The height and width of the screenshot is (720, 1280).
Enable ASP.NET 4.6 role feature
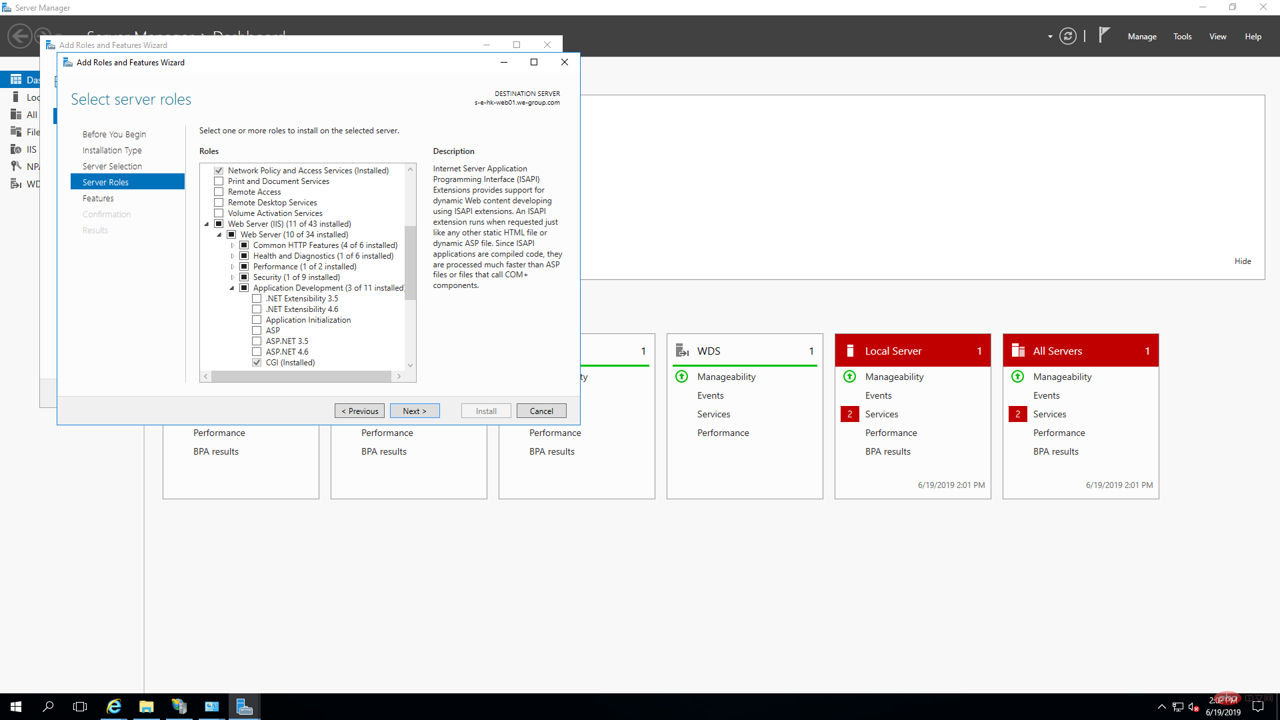click(x=257, y=351)
